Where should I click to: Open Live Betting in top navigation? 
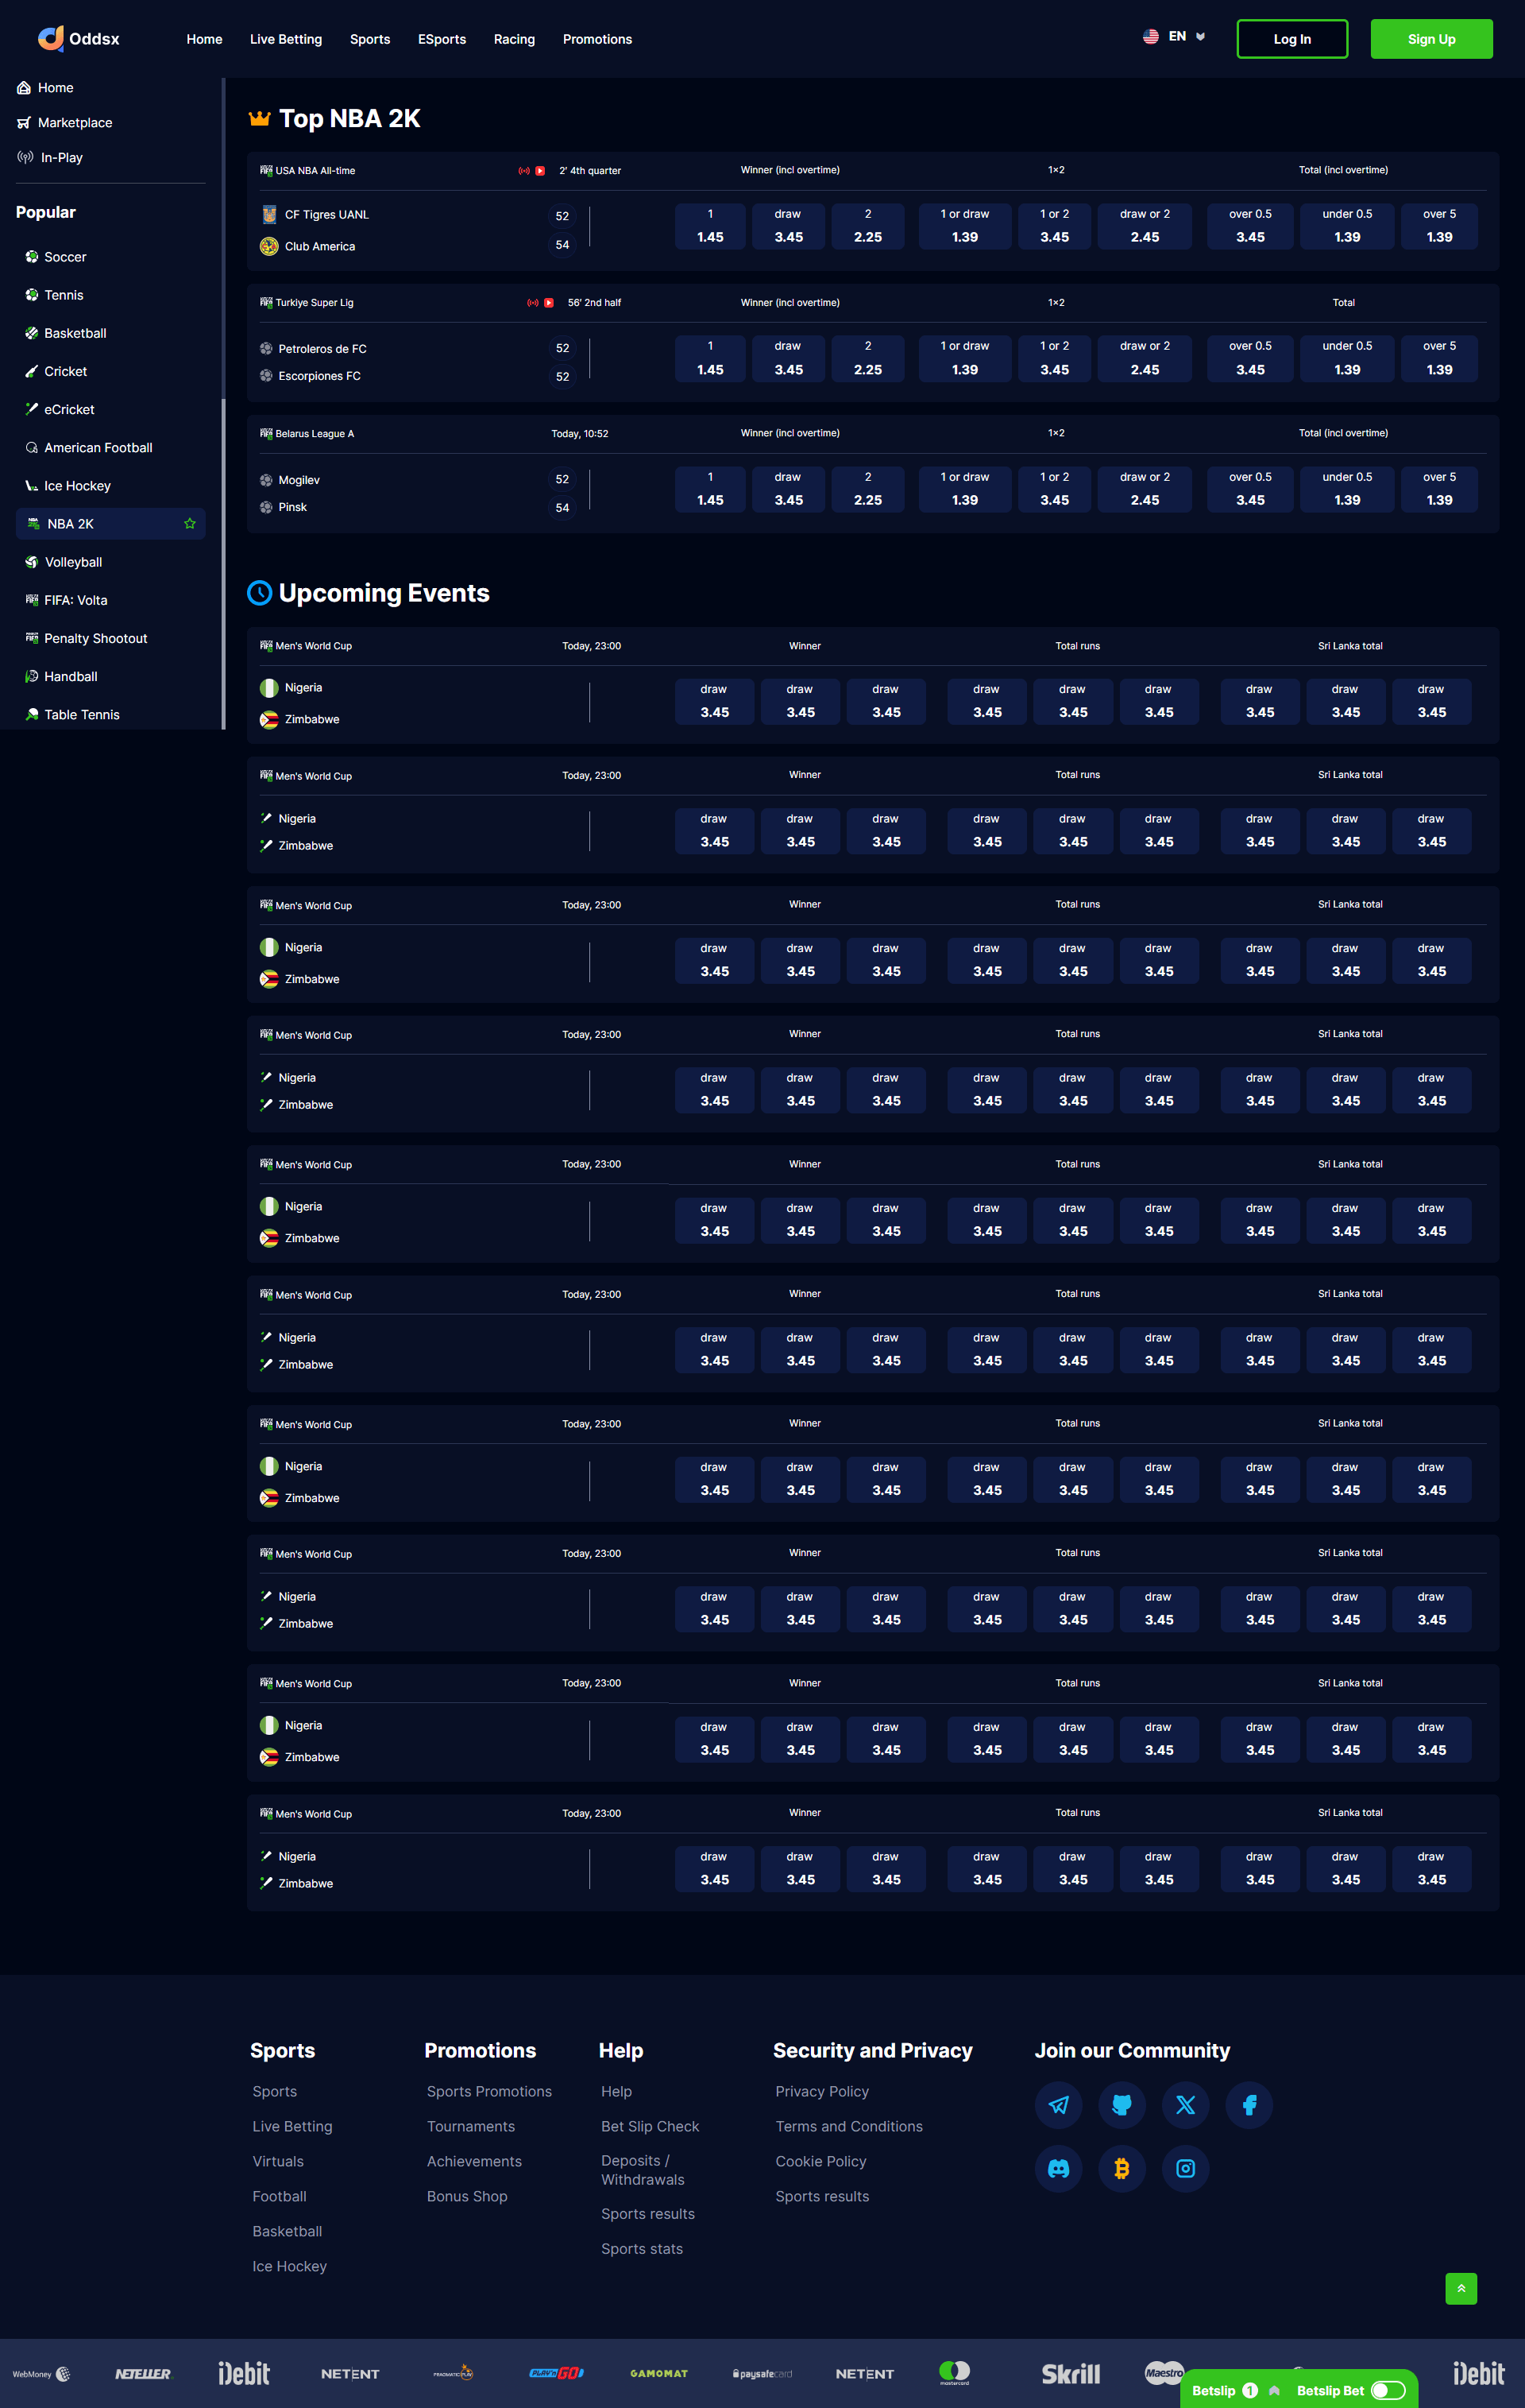click(x=286, y=39)
